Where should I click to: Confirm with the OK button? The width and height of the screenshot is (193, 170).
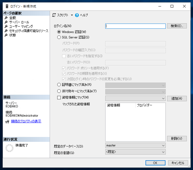point(155,163)
